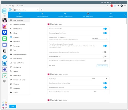This screenshot has width=128, height=110.
Task: Bookmark page with the star icon
Action: pyautogui.click(x=108, y=6)
